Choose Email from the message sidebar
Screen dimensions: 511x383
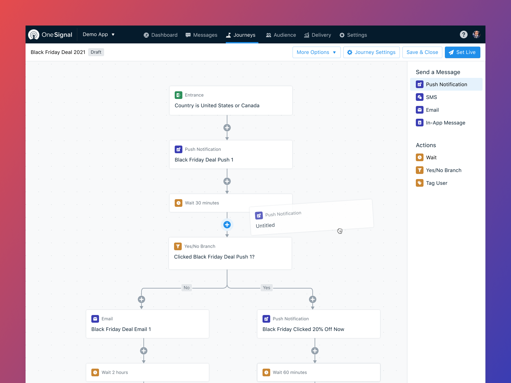coord(432,110)
